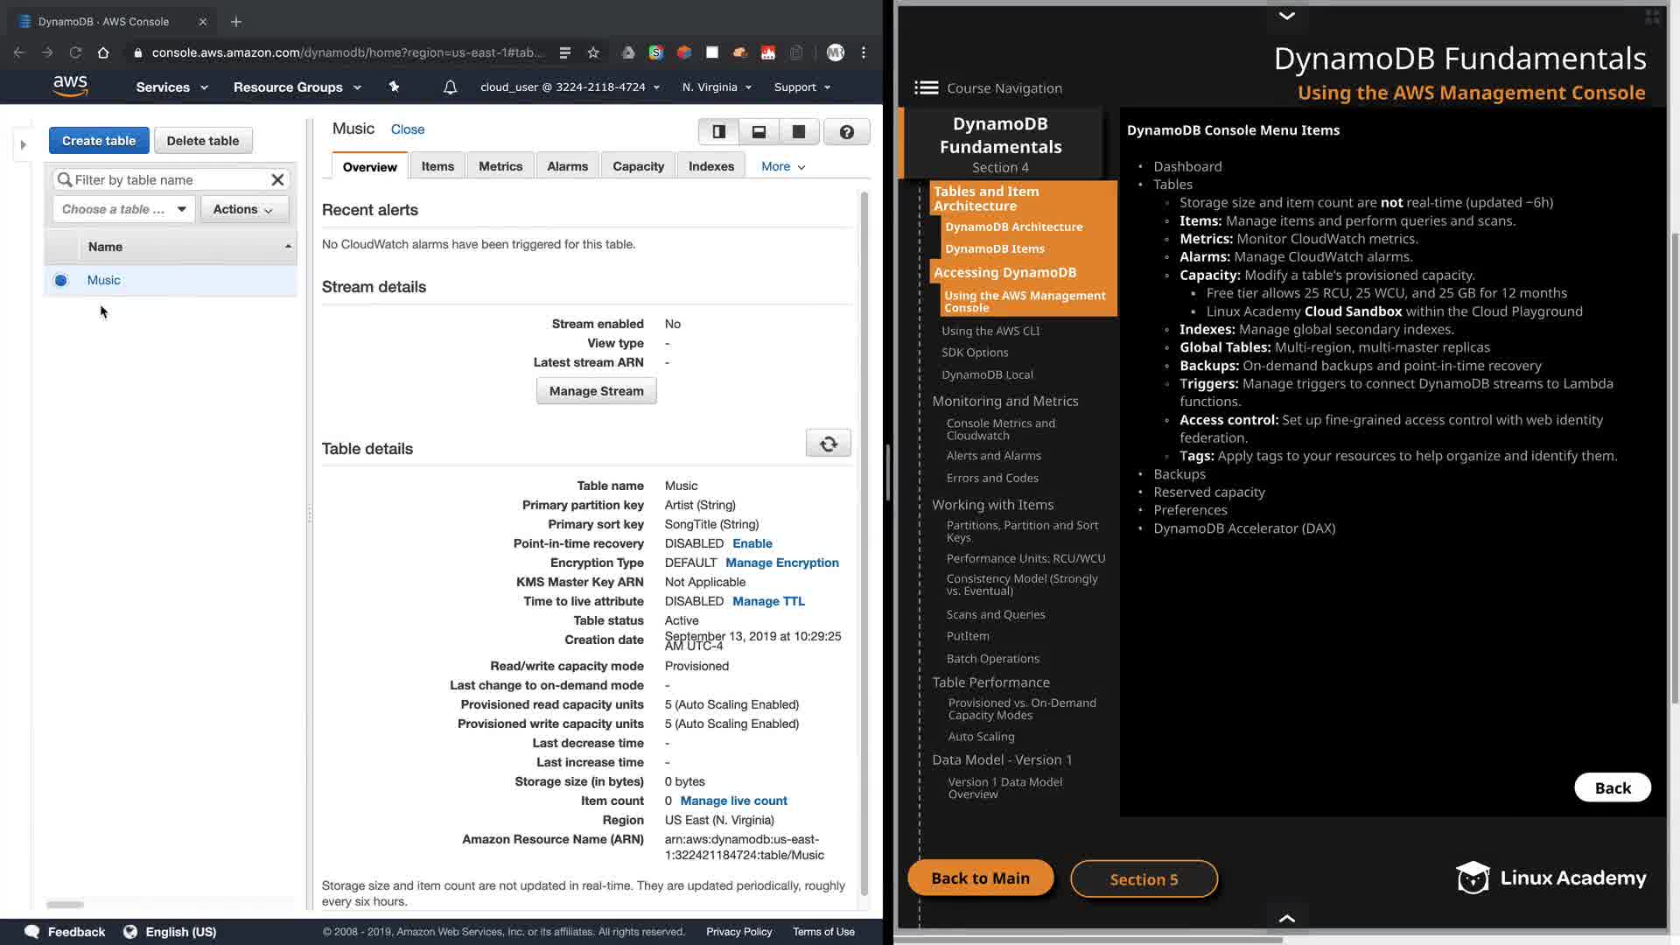Click the Create table button

(99, 141)
